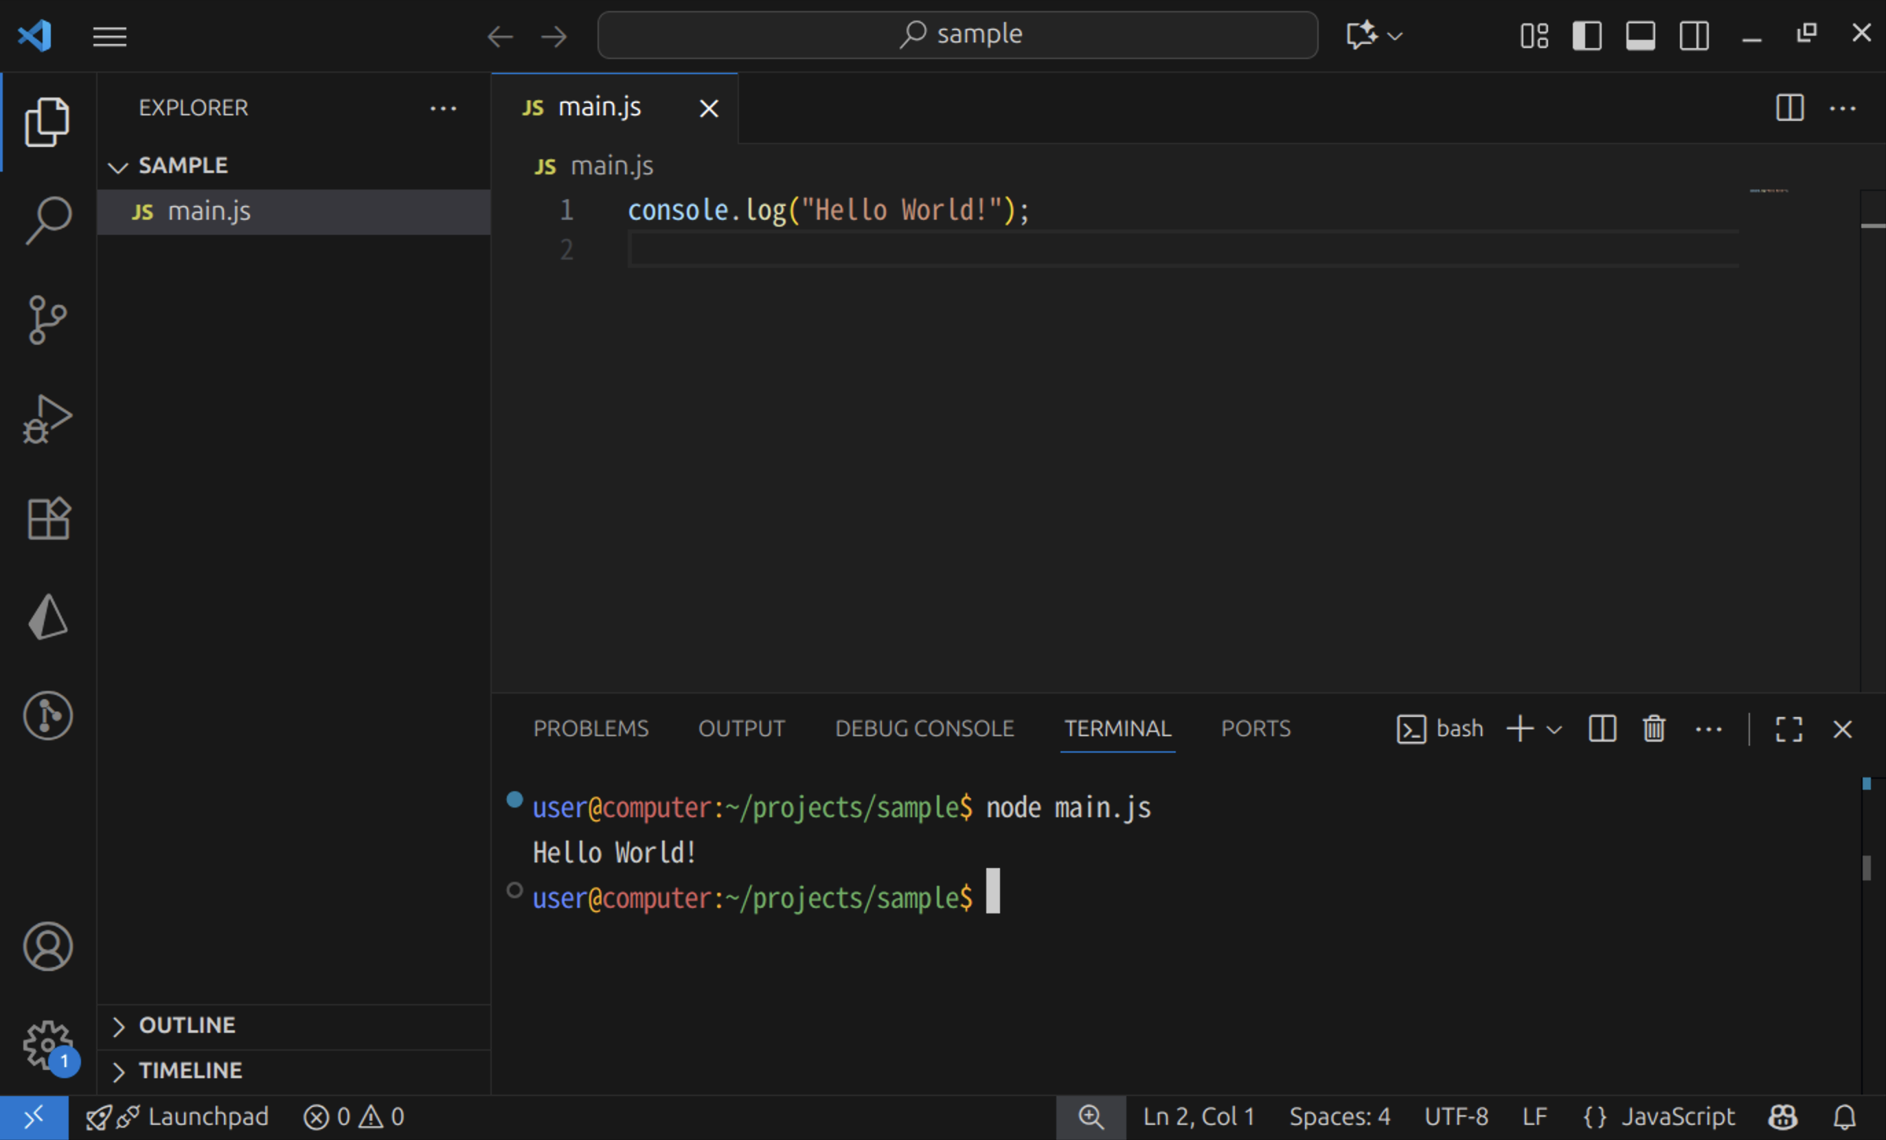The height and width of the screenshot is (1140, 1886).
Task: Open the Extensions view
Action: coord(47,518)
